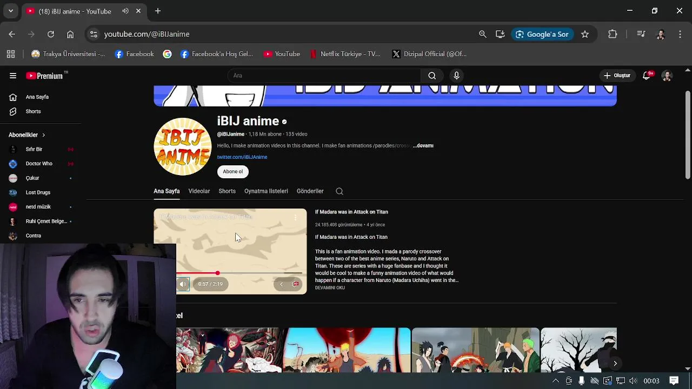Search within the iBIJ anime channel

[340, 191]
